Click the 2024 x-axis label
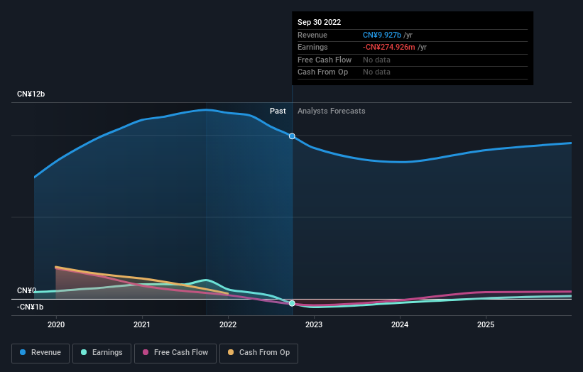 coord(400,325)
